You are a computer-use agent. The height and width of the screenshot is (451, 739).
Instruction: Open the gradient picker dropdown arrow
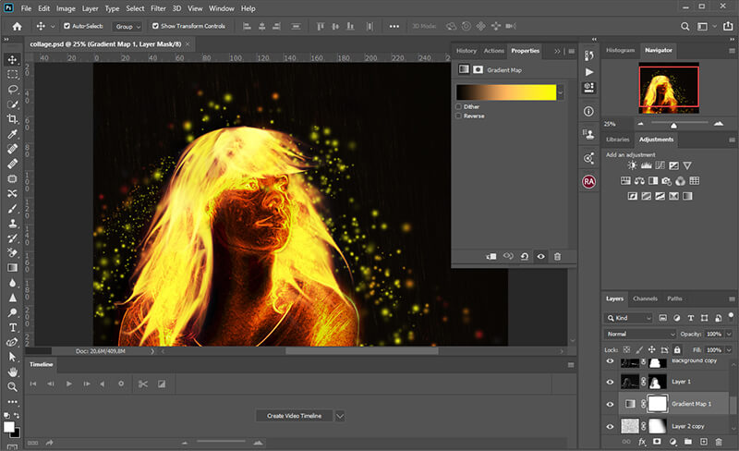(x=561, y=92)
